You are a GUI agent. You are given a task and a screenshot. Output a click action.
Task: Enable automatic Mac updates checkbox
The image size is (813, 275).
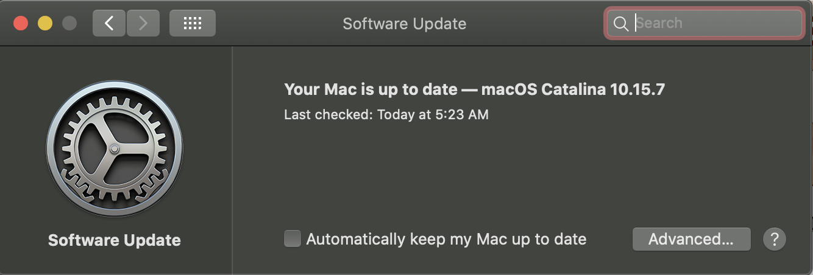(x=293, y=239)
